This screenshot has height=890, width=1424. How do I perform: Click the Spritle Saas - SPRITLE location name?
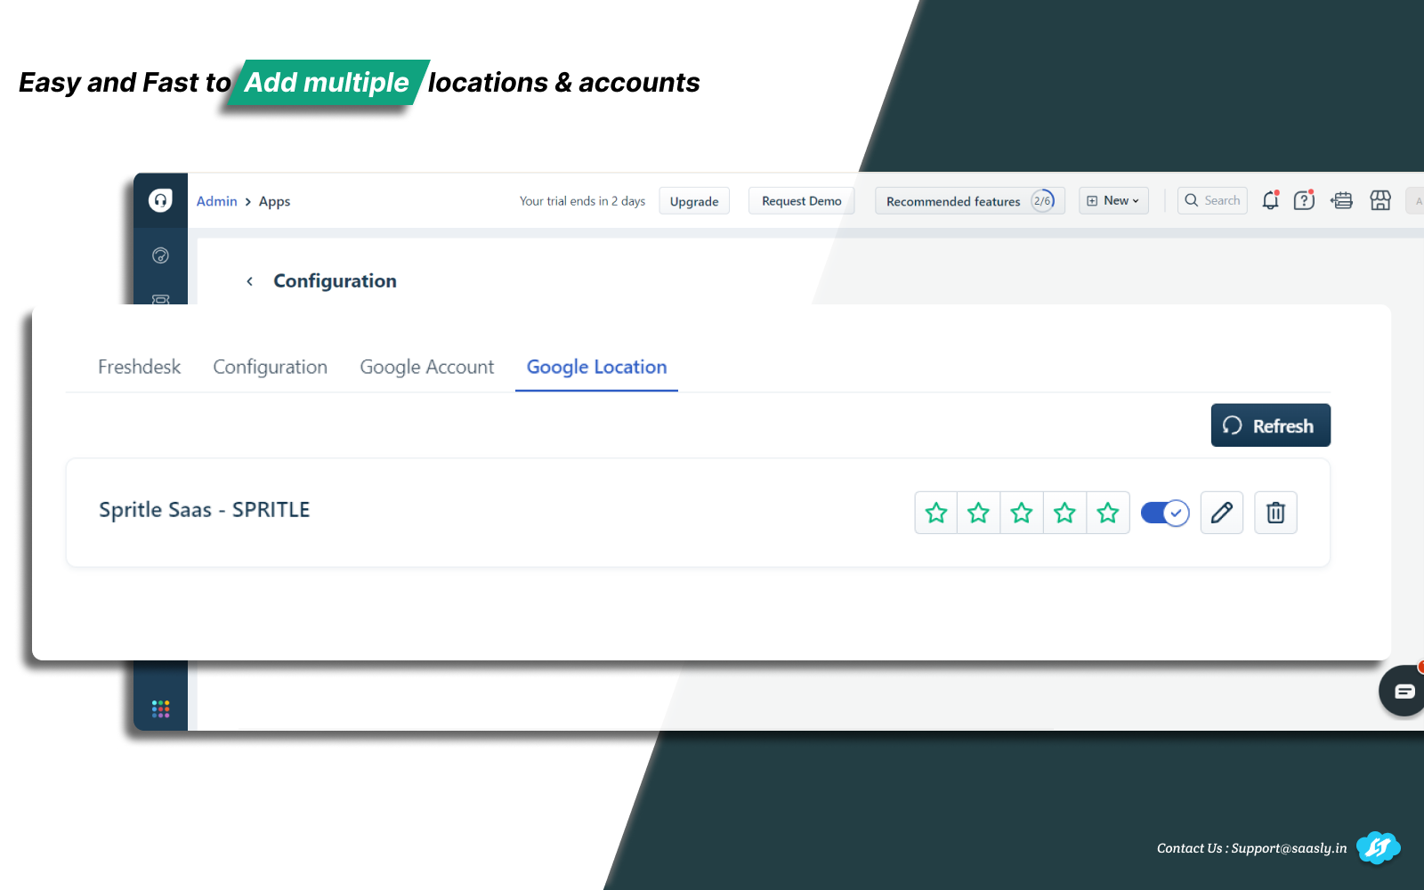pyautogui.click(x=205, y=510)
